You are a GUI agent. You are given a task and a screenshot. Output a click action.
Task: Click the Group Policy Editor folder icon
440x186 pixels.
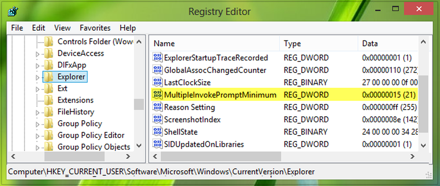pos(49,136)
